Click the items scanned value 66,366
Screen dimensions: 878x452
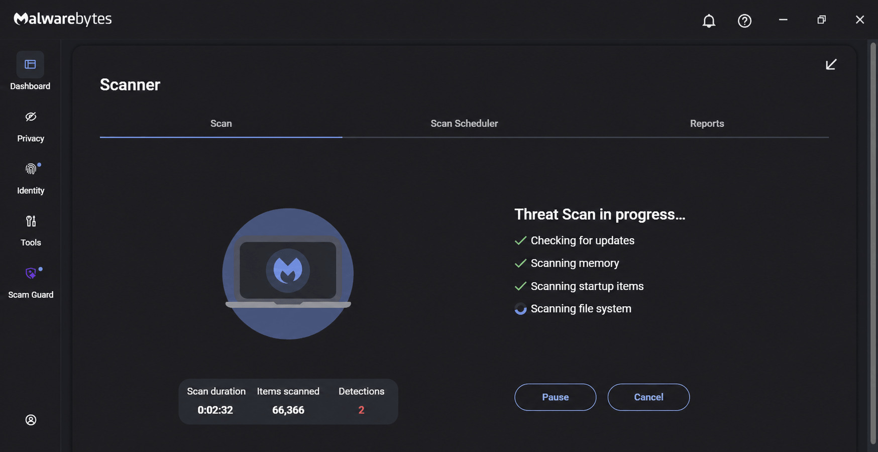(288, 410)
